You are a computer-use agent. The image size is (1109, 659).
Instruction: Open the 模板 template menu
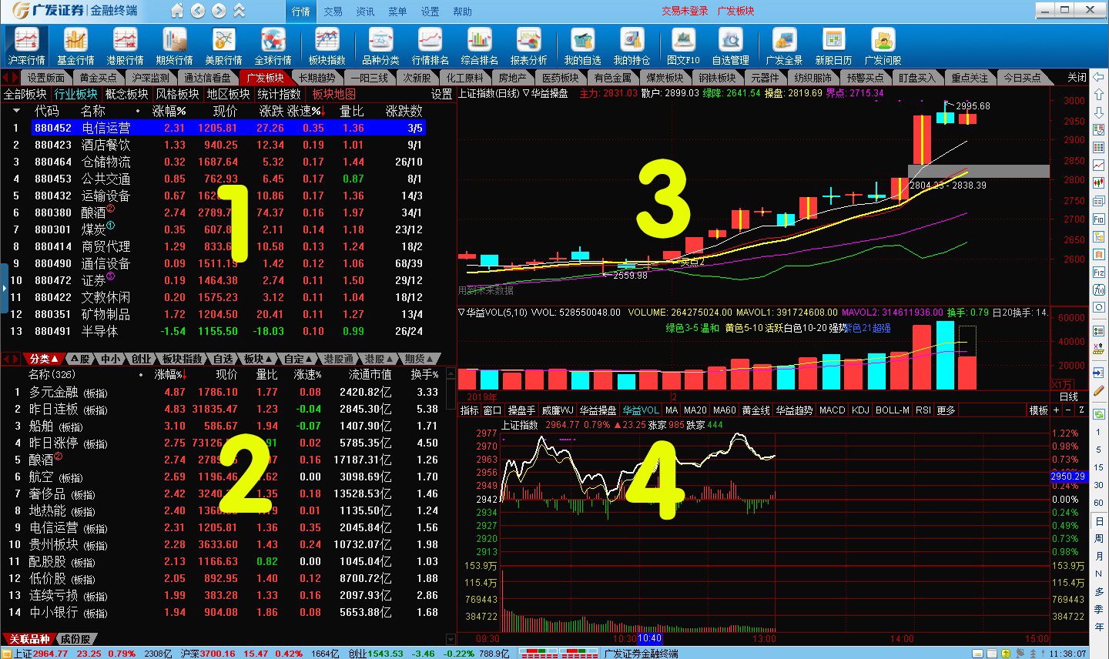tap(1039, 410)
